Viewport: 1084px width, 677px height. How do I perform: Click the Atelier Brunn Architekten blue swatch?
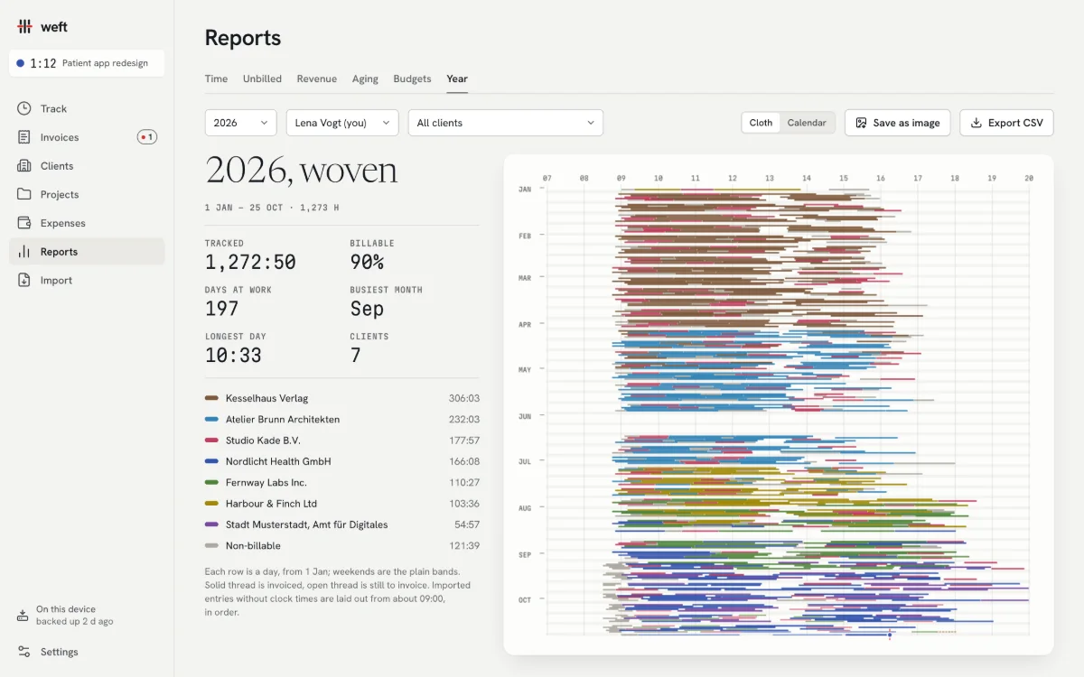pos(211,419)
